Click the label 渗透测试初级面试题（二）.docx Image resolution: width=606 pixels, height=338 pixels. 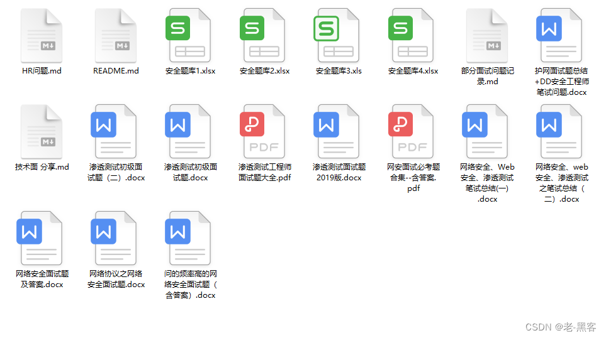pos(116,173)
